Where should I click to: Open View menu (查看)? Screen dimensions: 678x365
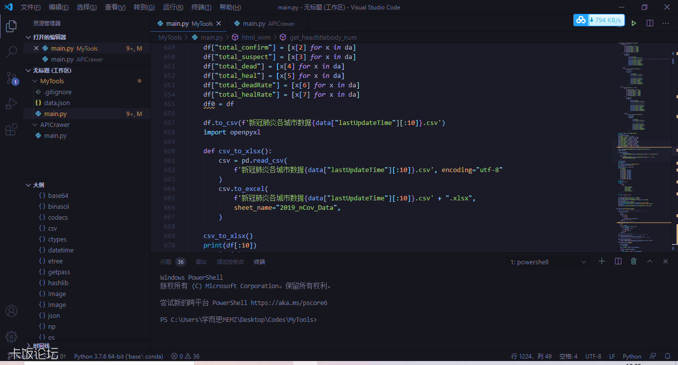(115, 7)
